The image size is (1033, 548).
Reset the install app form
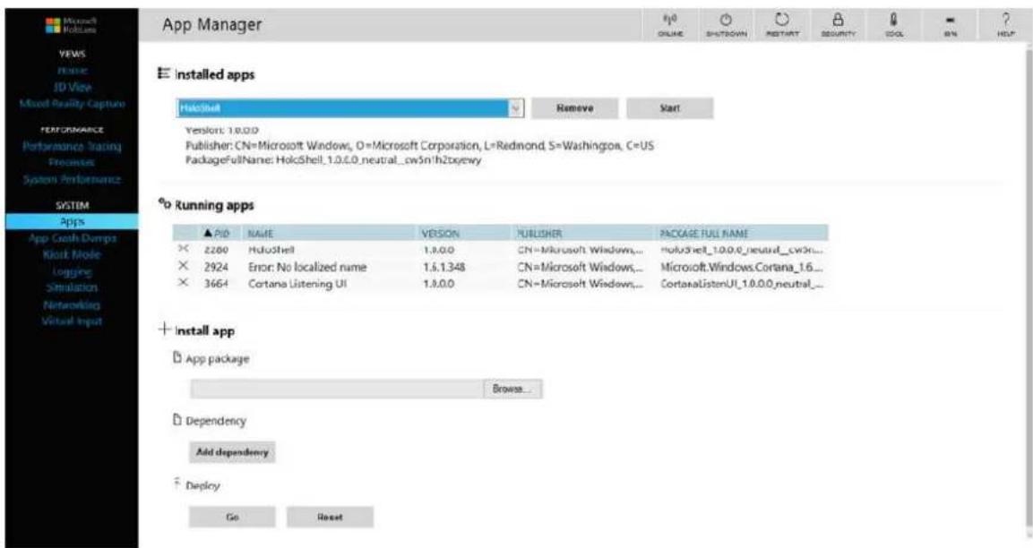[x=330, y=517]
